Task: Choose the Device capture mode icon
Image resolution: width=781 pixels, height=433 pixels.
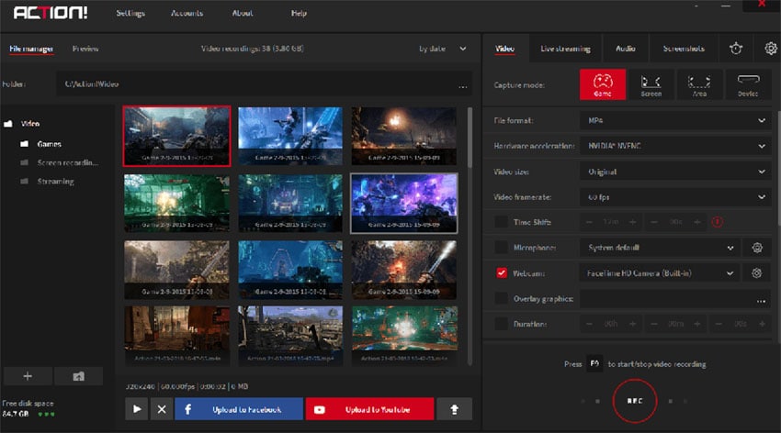Action: (x=748, y=84)
